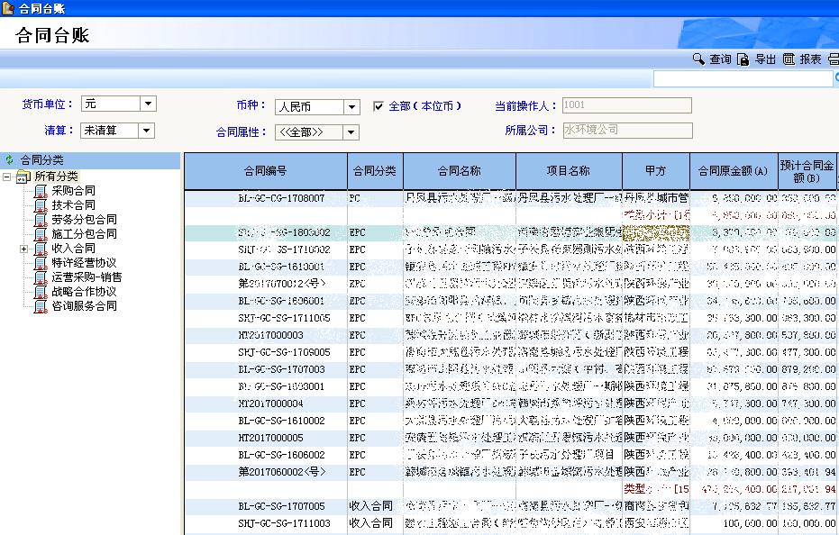The image size is (839, 535).
Task: Click the 合同编号 column header
Action: point(265,171)
